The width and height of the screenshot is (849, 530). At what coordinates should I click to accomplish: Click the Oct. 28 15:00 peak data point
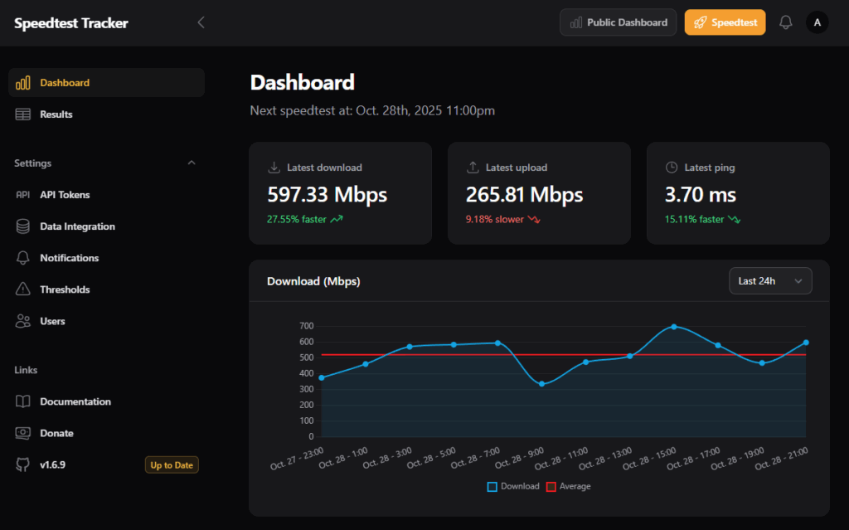point(673,327)
